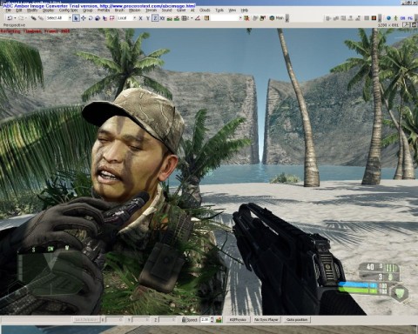Viewport: 418px width, 334px height.
Task: Click the terrain follow icon
Action: (169, 18)
